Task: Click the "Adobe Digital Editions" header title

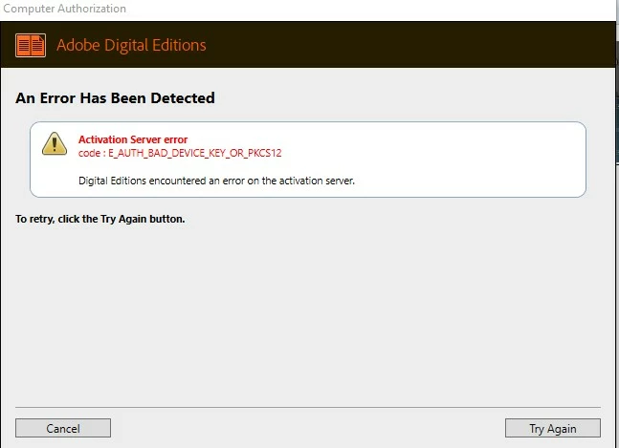Action: coord(131,45)
